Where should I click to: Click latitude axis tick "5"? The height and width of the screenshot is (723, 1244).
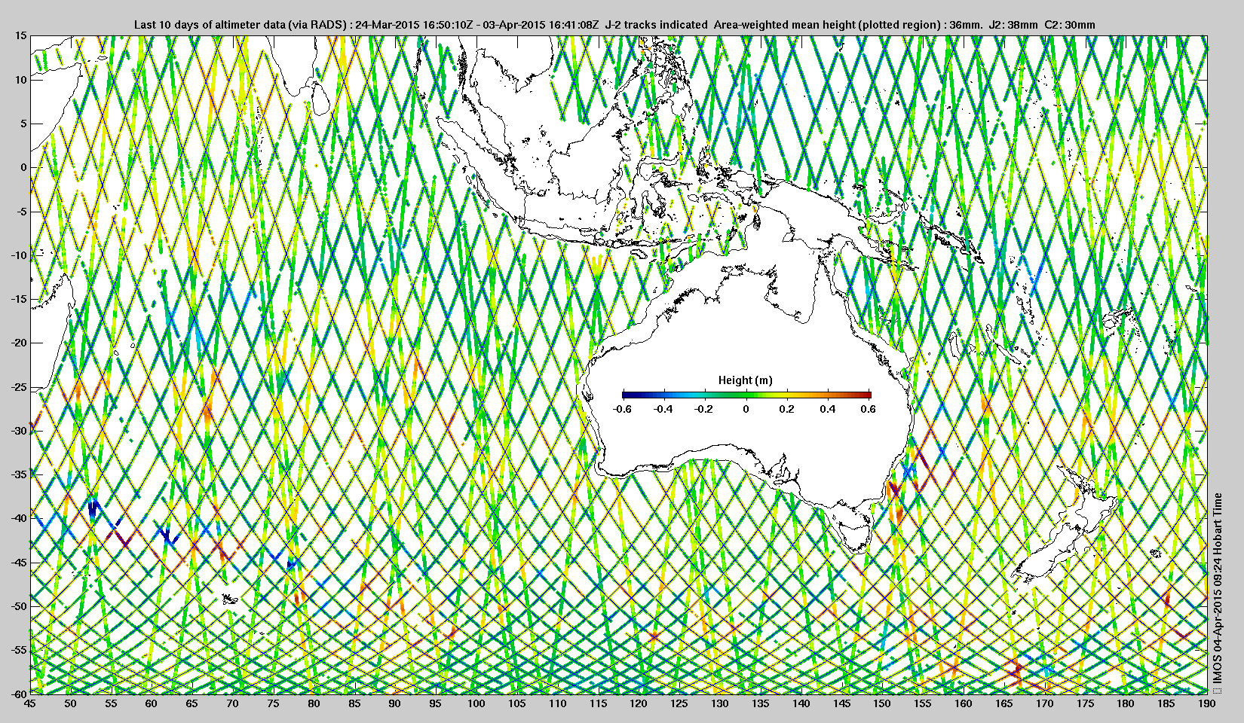click(x=24, y=124)
